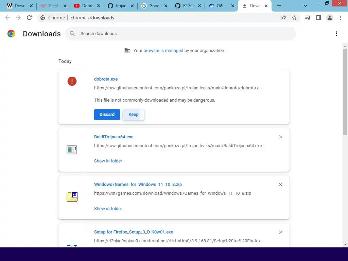
Task: Close the YouTube Dobro tab
Action: [x=99, y=6]
